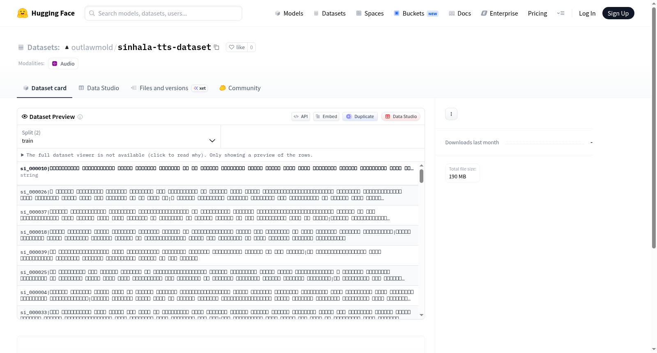Select the Audio modality tag

pyautogui.click(x=63, y=64)
